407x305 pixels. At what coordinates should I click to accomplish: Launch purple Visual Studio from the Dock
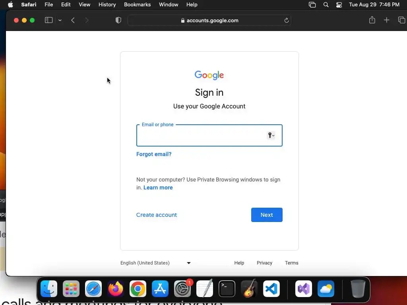(304, 289)
